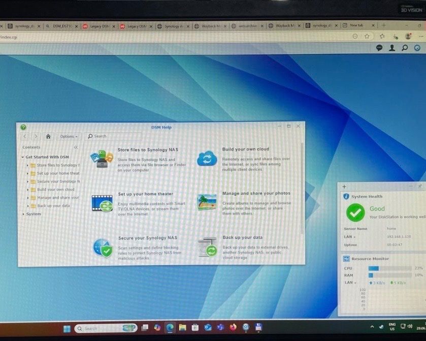Open the Secure your Synology NAS heading link
The height and width of the screenshot is (341, 426).
(x=148, y=238)
